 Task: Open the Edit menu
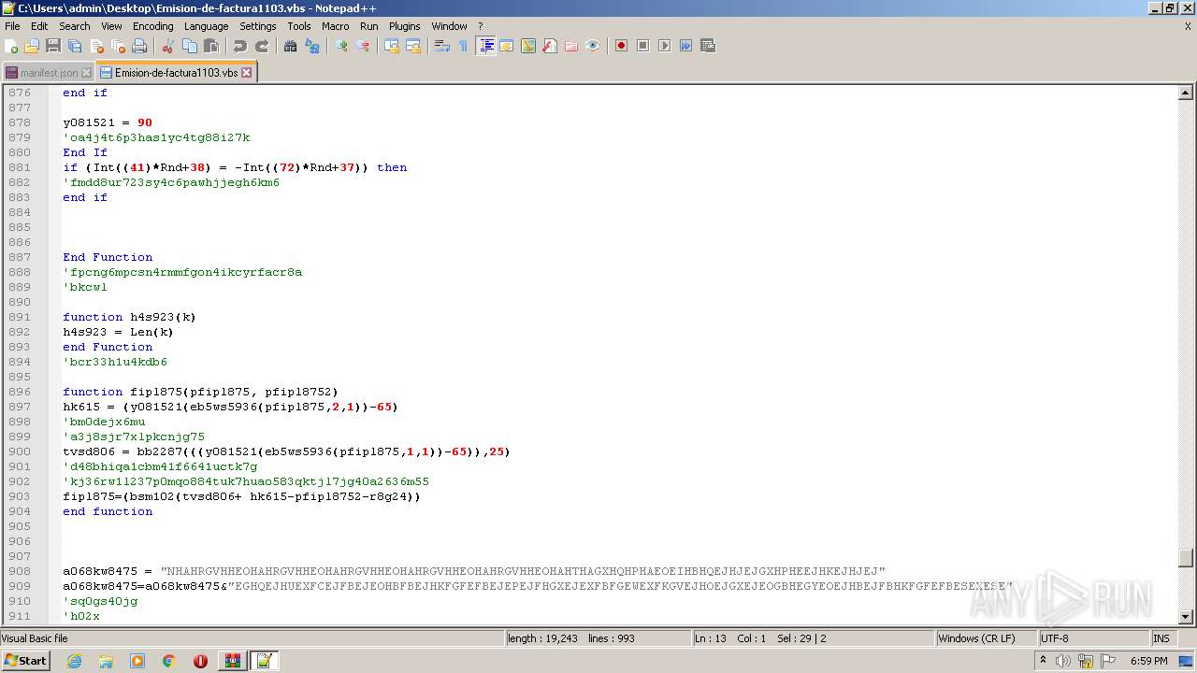(39, 26)
